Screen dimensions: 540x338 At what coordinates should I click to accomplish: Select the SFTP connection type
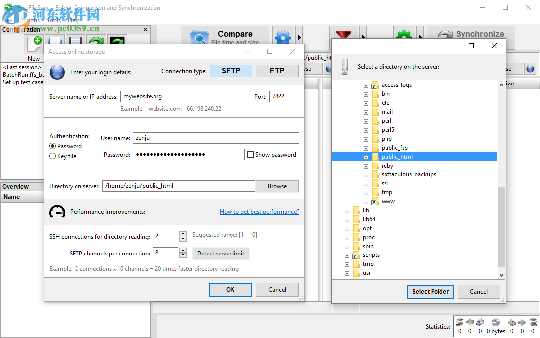(x=231, y=71)
